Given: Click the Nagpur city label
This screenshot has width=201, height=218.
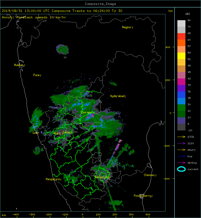Looking at the screenshot, I should [127, 27].
